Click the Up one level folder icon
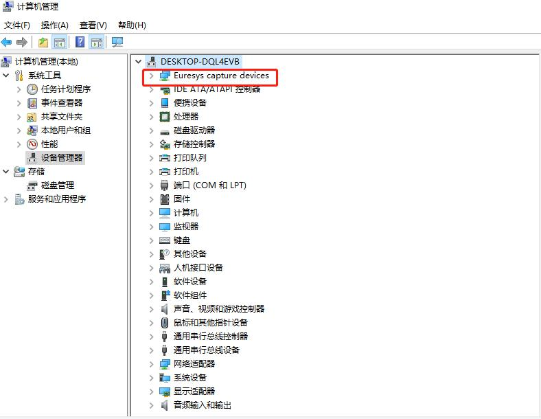 pos(43,42)
